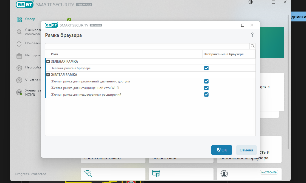Open Обзор in the main window sidebar
Image resolution: width=306 pixels, height=183 pixels.
tap(30, 19)
